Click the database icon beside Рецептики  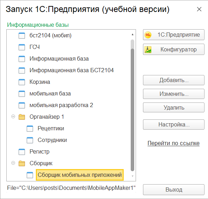(x=30, y=129)
